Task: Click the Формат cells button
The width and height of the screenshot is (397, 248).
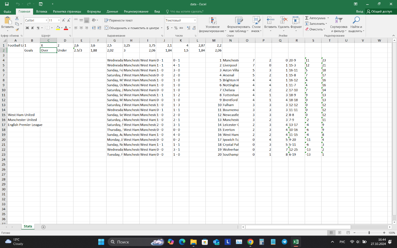Action: click(x=296, y=24)
